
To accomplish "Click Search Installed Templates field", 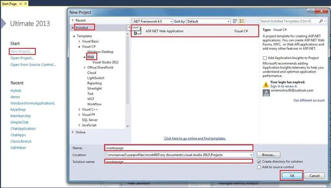I will tap(289, 21).
